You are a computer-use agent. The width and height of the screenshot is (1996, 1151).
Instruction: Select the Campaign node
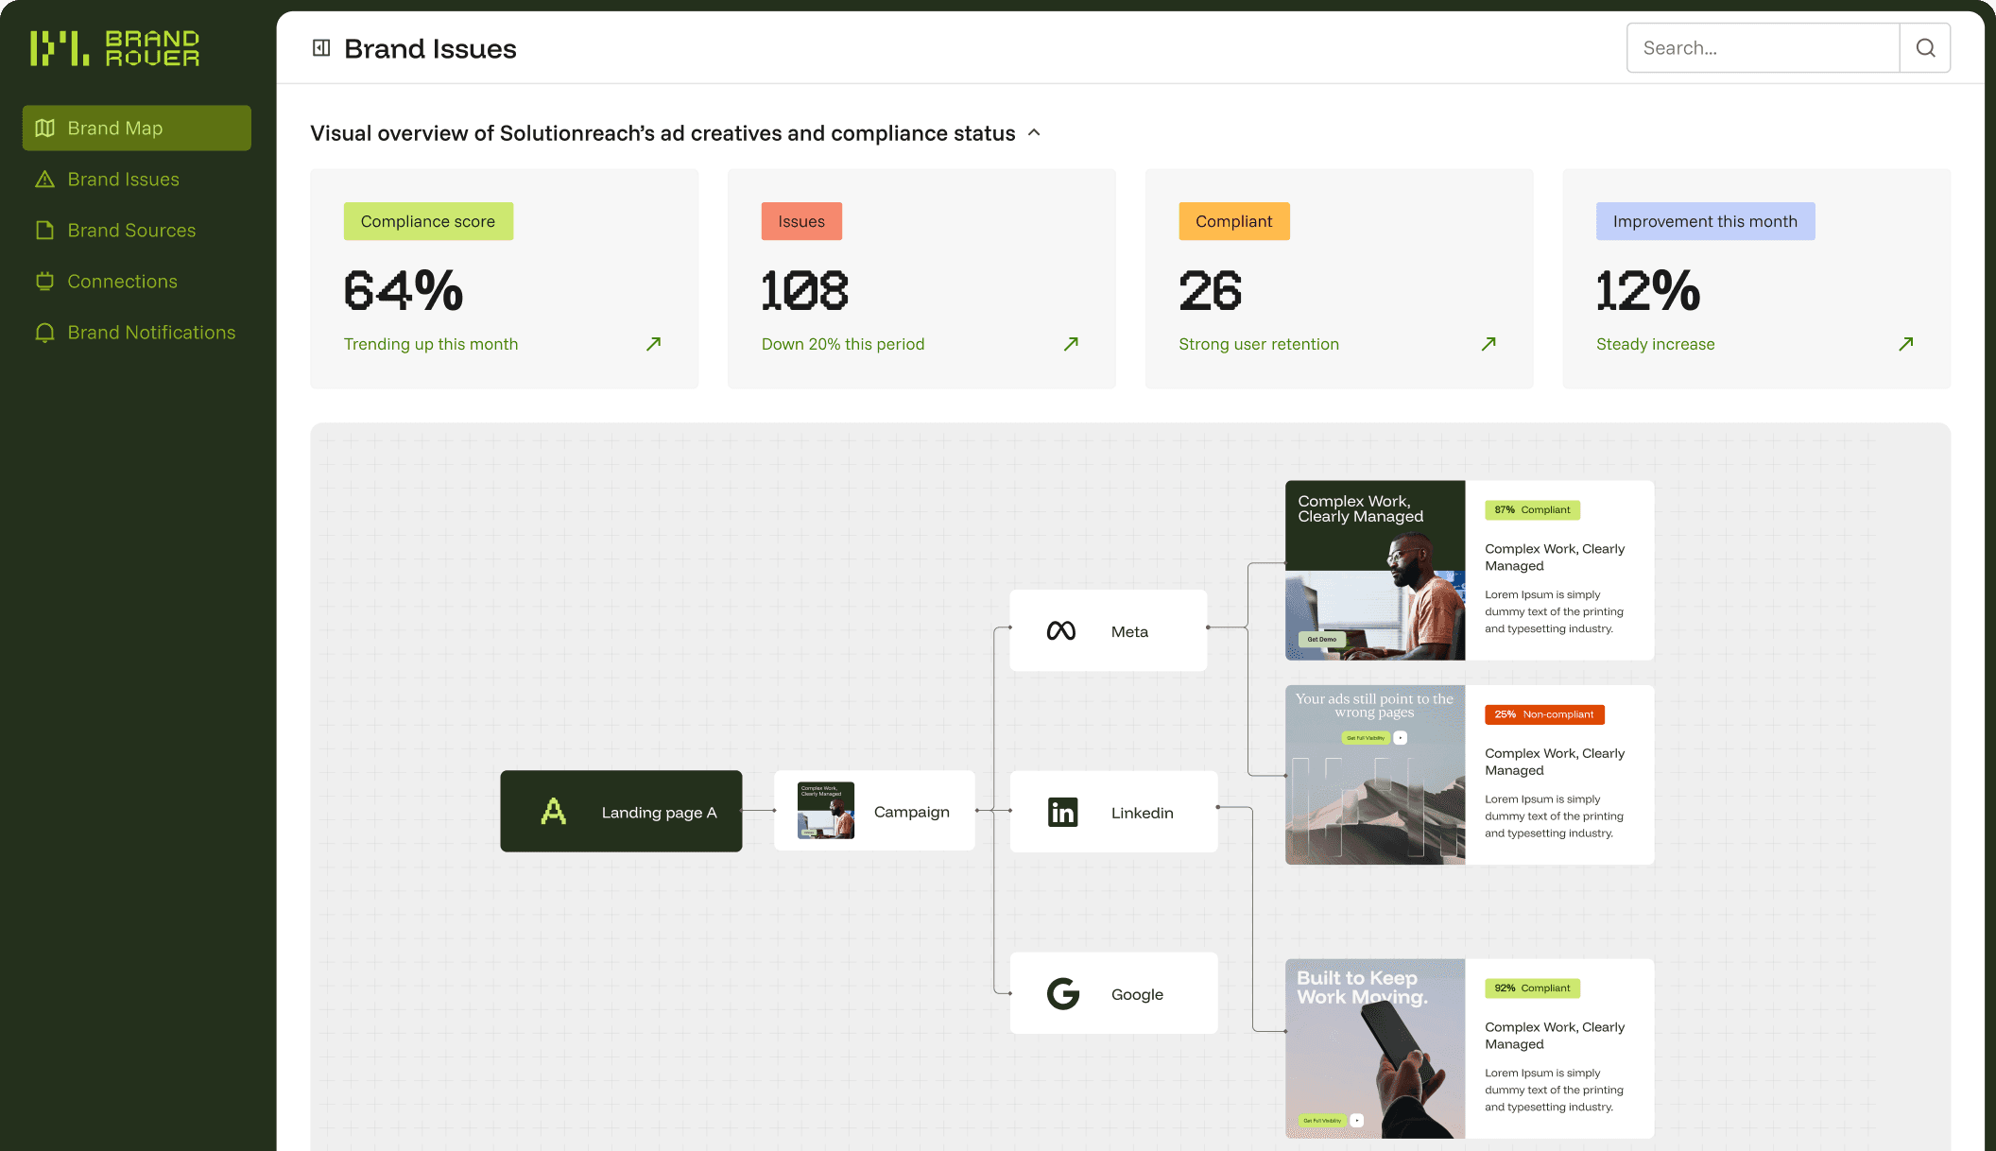click(x=874, y=811)
